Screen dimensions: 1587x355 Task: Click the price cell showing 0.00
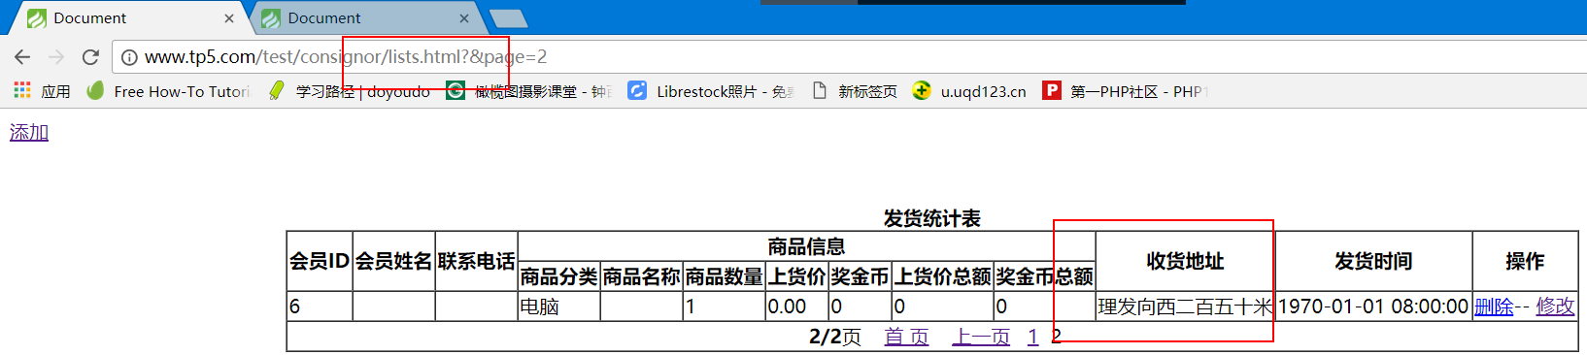[x=796, y=307]
